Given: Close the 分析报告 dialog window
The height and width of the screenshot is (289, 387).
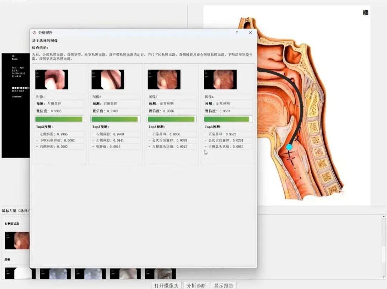Looking at the screenshot, I should pyautogui.click(x=250, y=33).
